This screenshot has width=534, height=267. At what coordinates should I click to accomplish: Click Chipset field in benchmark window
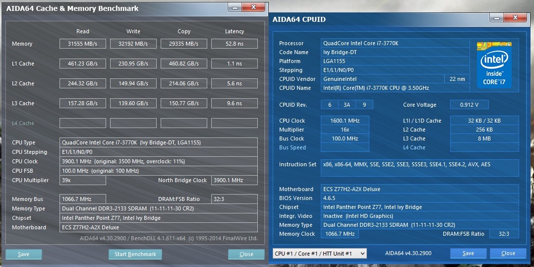(158, 218)
